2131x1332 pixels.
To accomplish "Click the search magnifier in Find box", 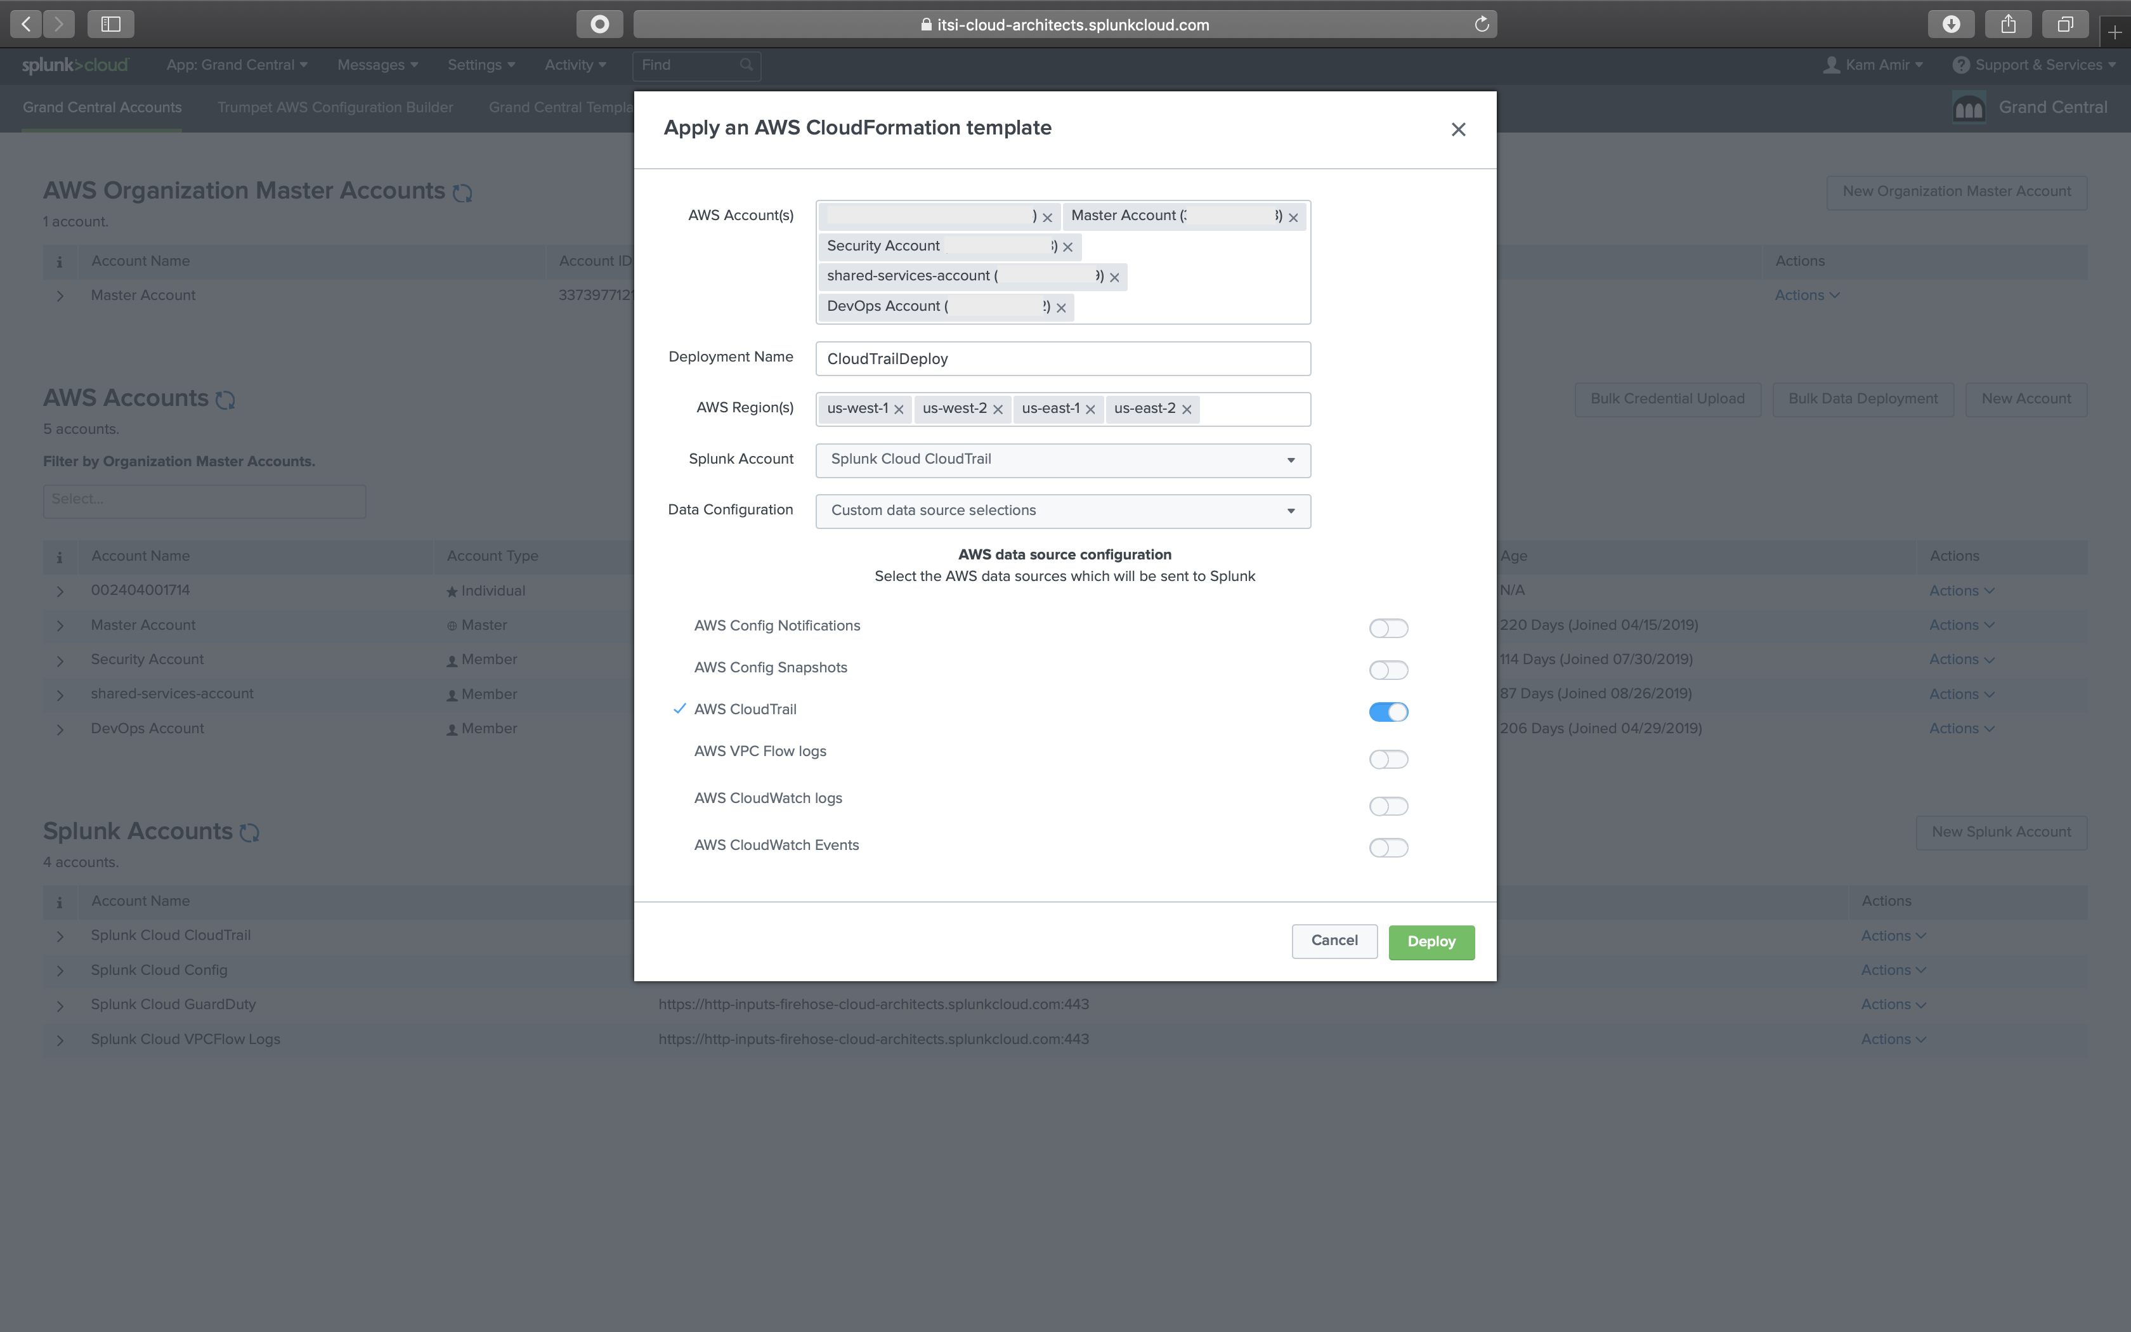I will (x=746, y=64).
